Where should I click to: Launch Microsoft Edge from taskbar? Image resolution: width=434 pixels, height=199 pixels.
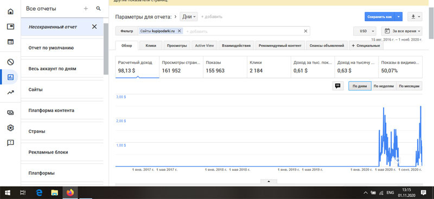[39, 193]
